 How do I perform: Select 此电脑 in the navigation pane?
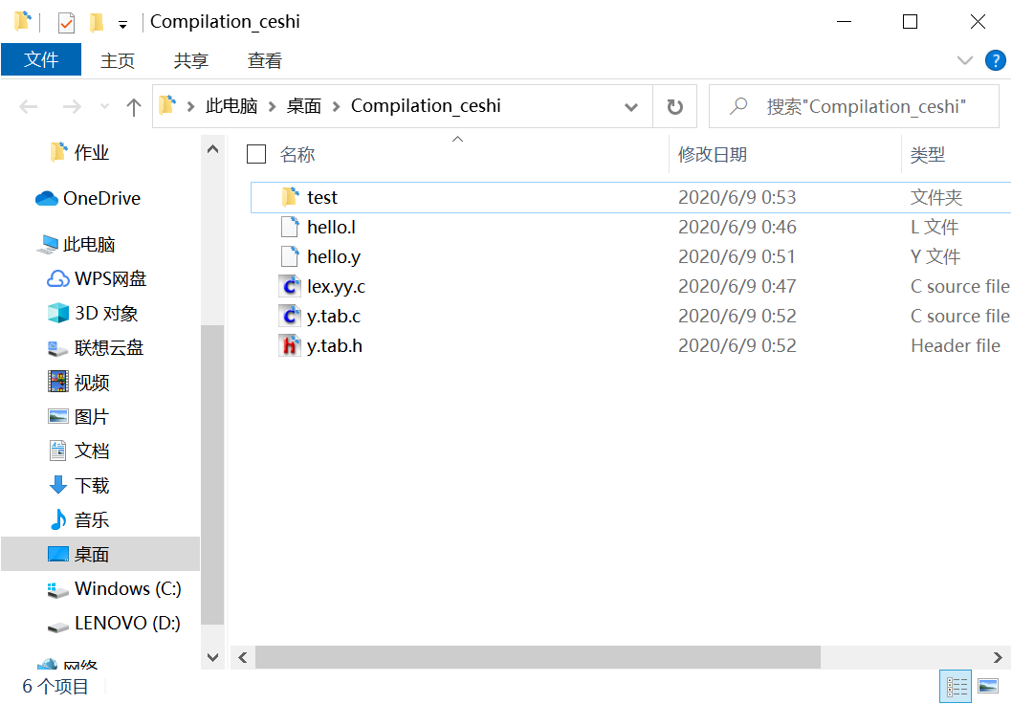click(x=76, y=244)
